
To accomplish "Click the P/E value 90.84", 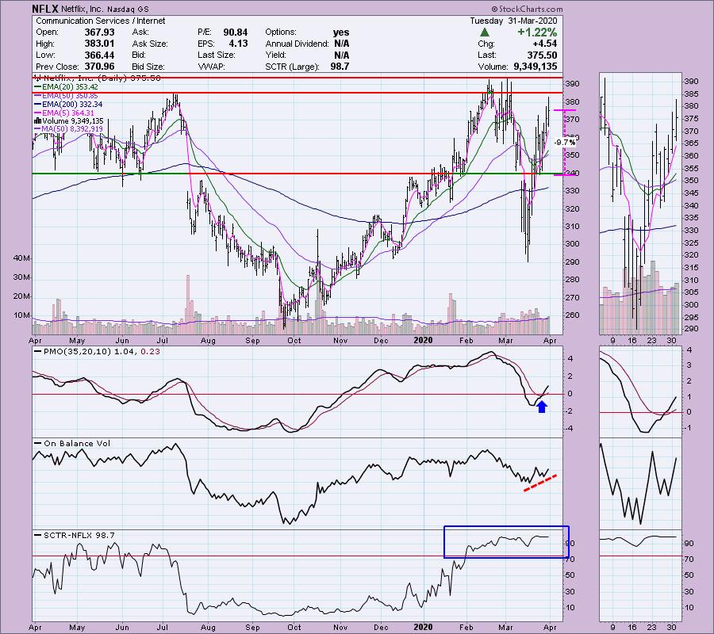I will [x=236, y=32].
